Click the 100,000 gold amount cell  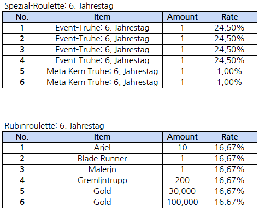tap(182, 202)
